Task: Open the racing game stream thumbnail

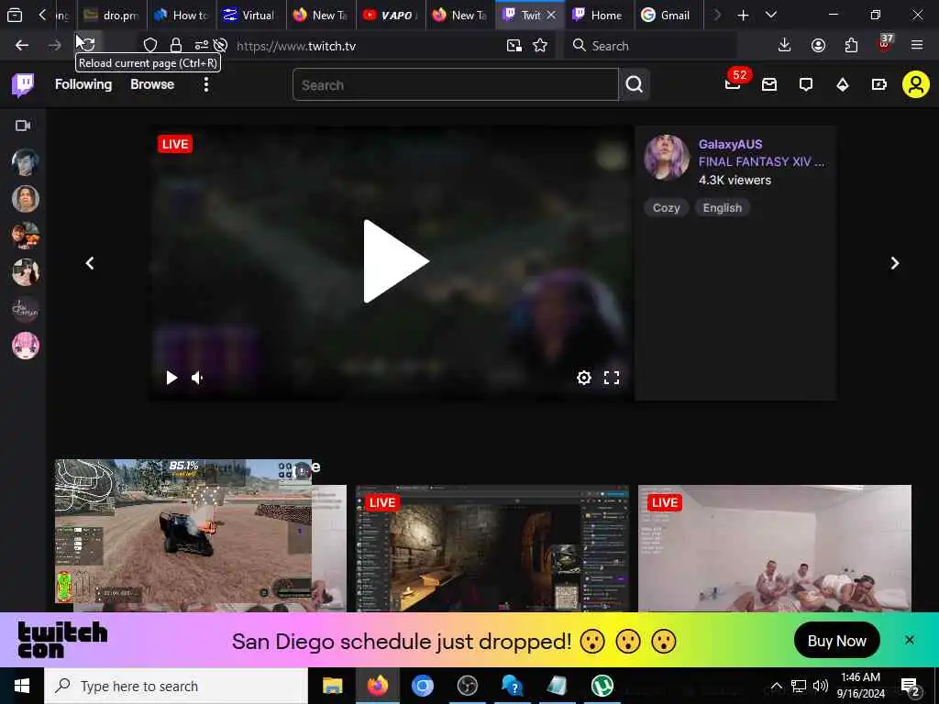Action: tap(183, 532)
